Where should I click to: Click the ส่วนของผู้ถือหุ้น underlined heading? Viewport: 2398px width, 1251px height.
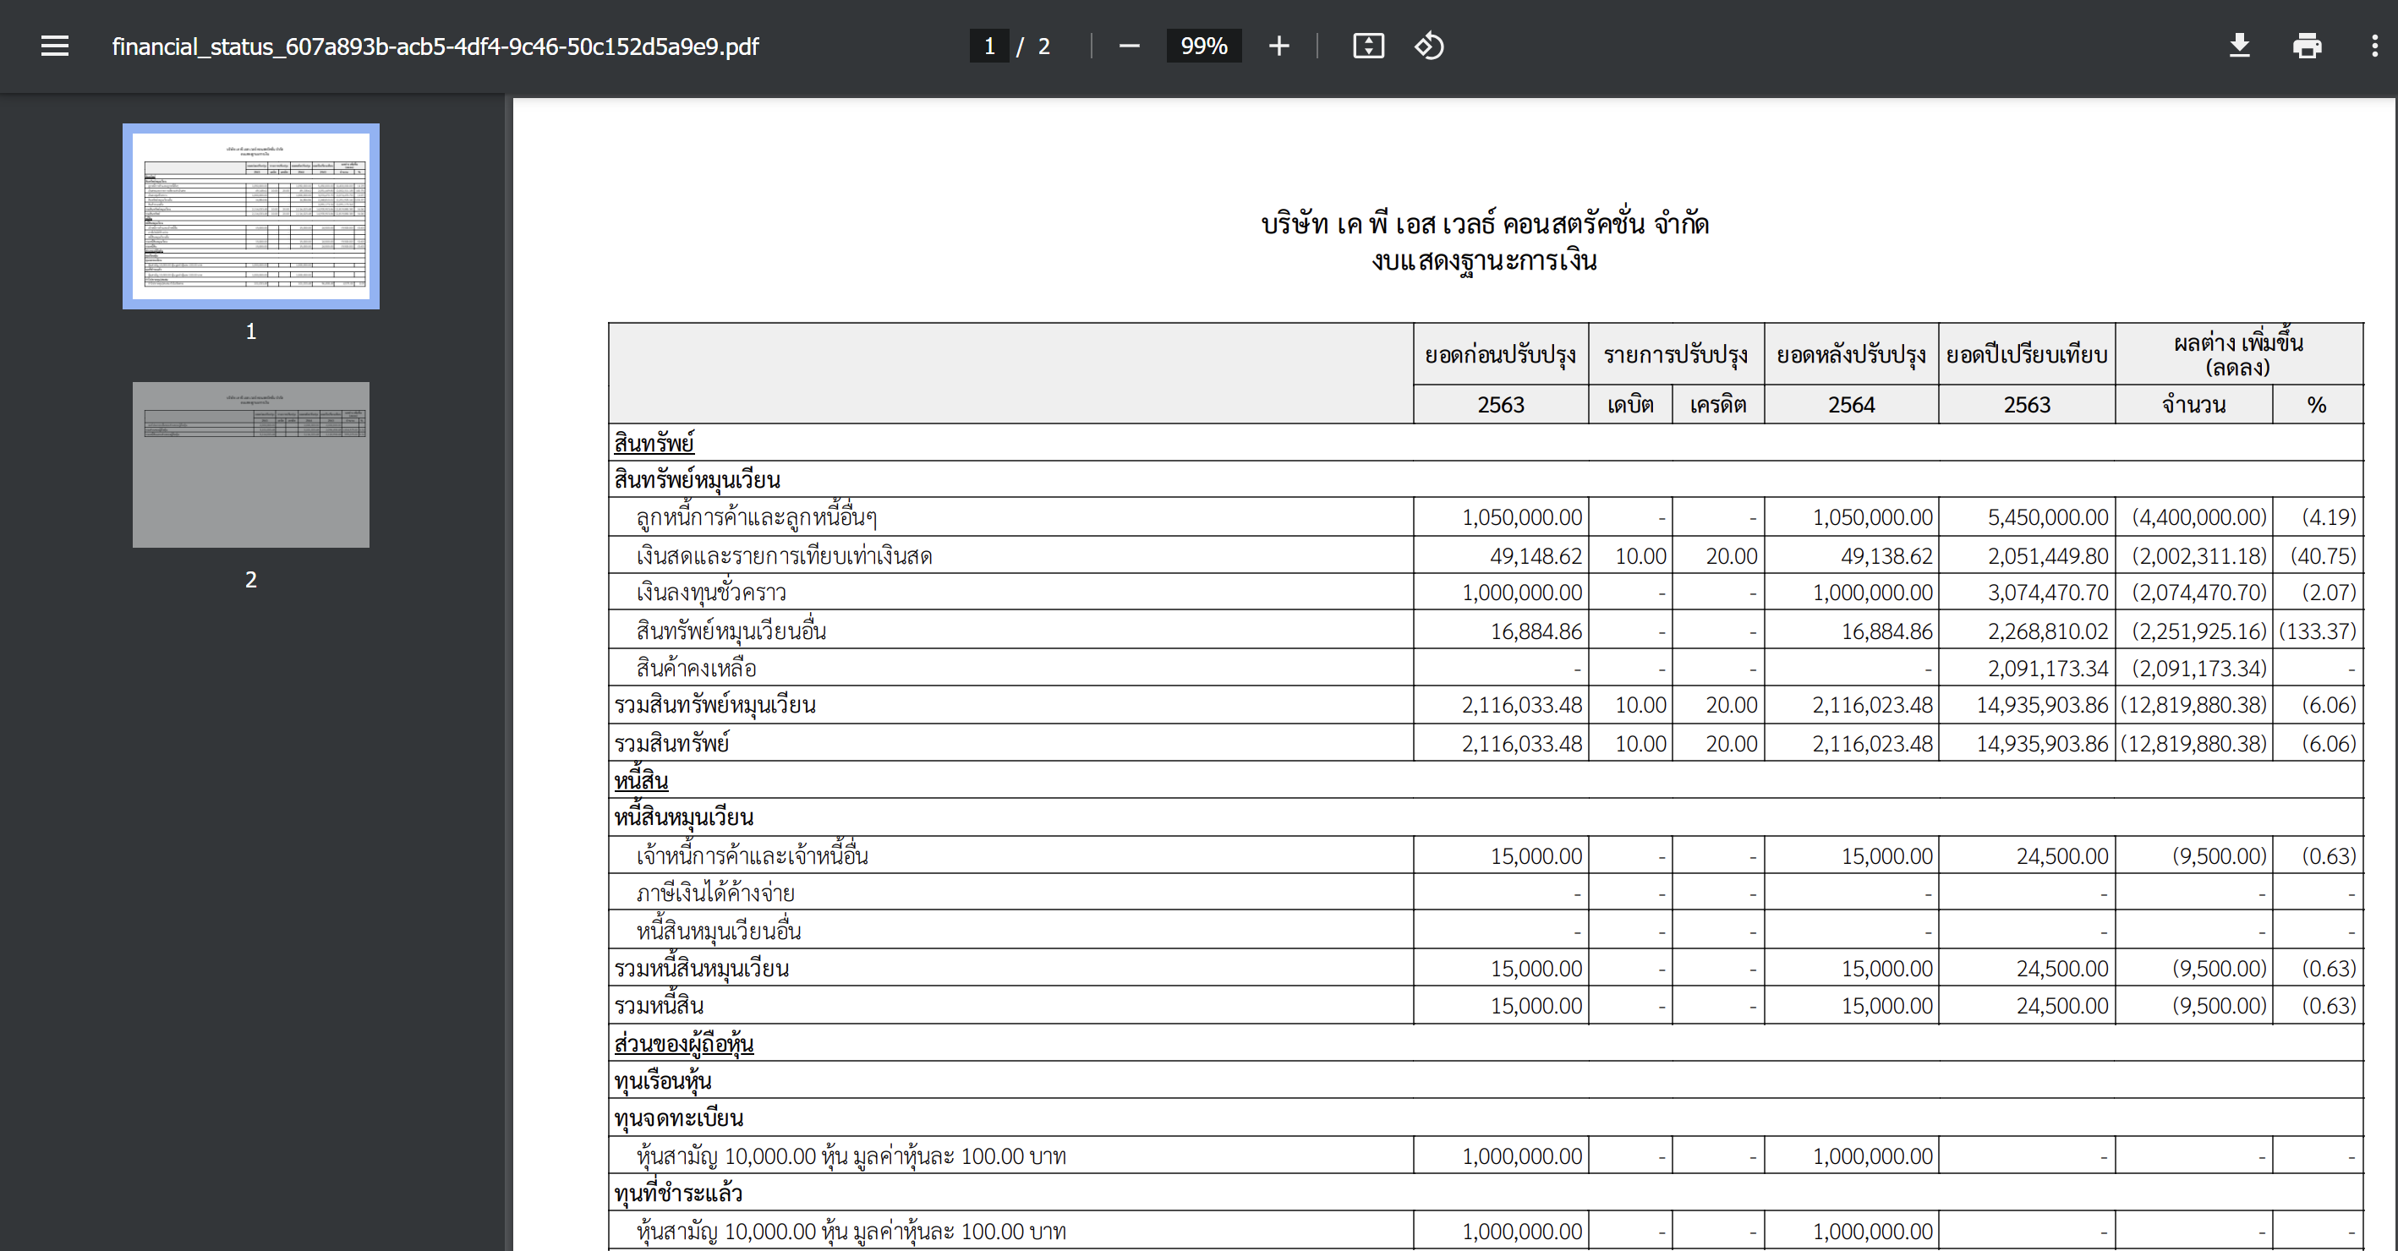683,1043
